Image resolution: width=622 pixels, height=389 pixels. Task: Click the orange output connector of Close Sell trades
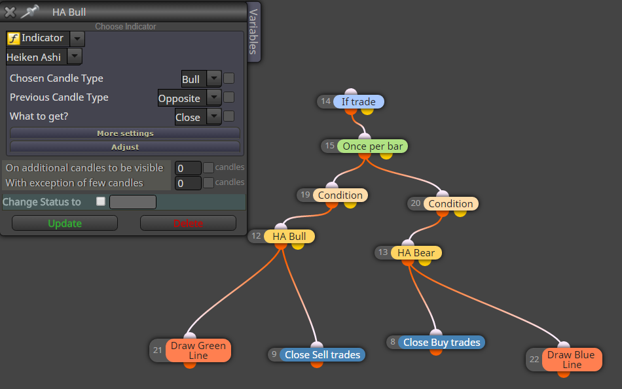316,364
